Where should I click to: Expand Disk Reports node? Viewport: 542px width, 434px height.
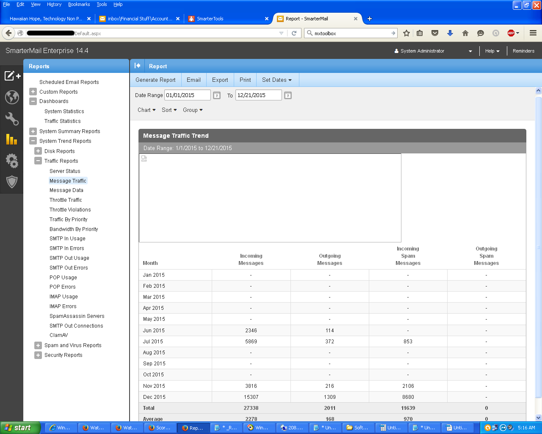(38, 151)
